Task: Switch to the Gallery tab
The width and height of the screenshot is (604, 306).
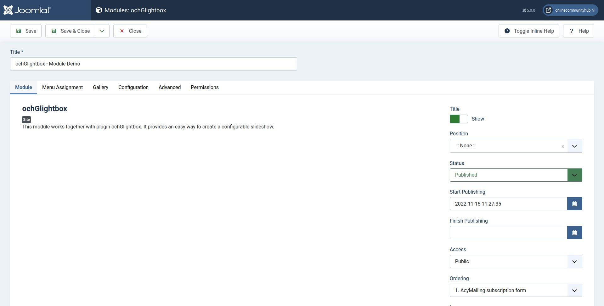Action: 100,87
